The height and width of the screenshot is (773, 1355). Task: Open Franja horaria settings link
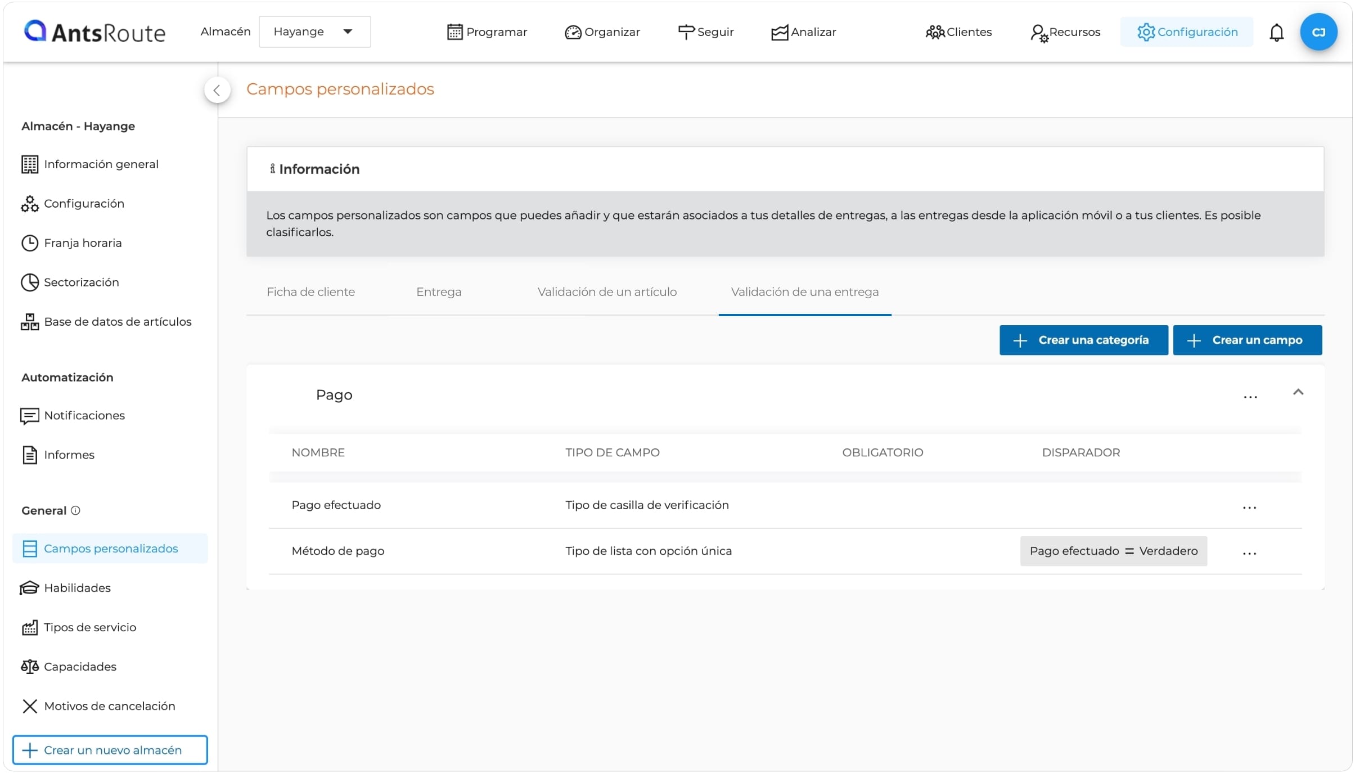click(x=83, y=243)
